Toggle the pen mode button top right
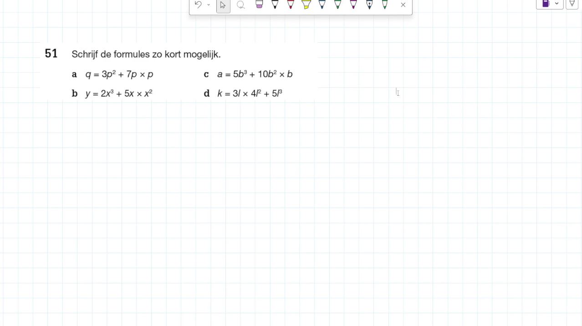Viewport: 582px width, 326px height. [572, 4]
